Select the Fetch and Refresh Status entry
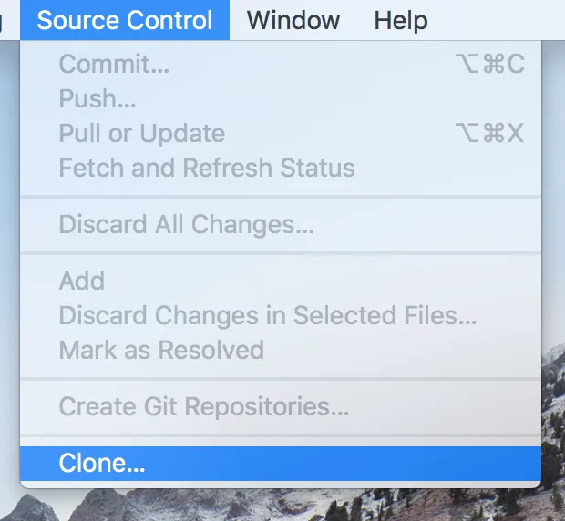565x521 pixels. pyautogui.click(x=207, y=168)
